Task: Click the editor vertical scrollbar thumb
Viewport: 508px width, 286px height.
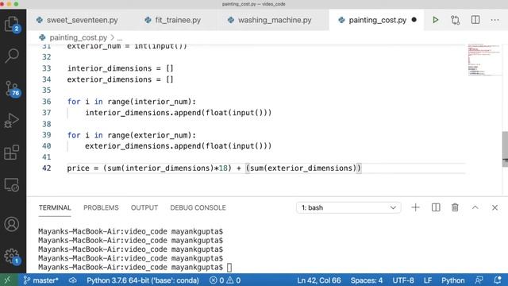Action: tap(505, 149)
